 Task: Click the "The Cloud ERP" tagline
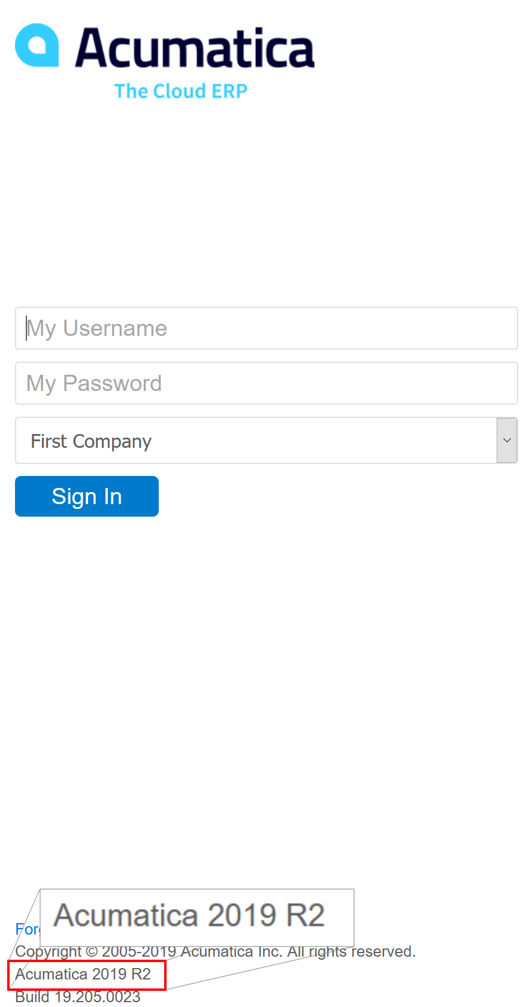181,92
